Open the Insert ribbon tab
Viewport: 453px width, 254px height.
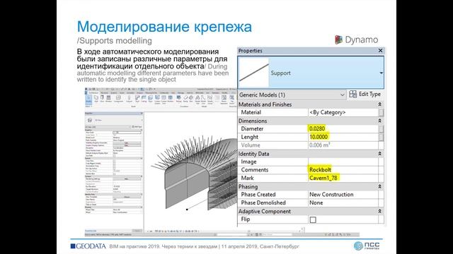pyautogui.click(x=122, y=92)
